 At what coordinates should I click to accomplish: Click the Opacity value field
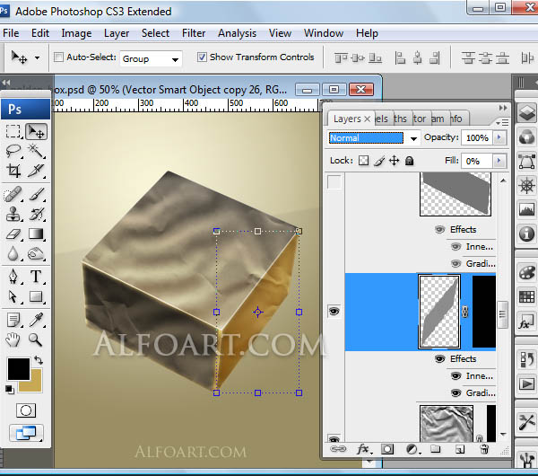pos(477,137)
